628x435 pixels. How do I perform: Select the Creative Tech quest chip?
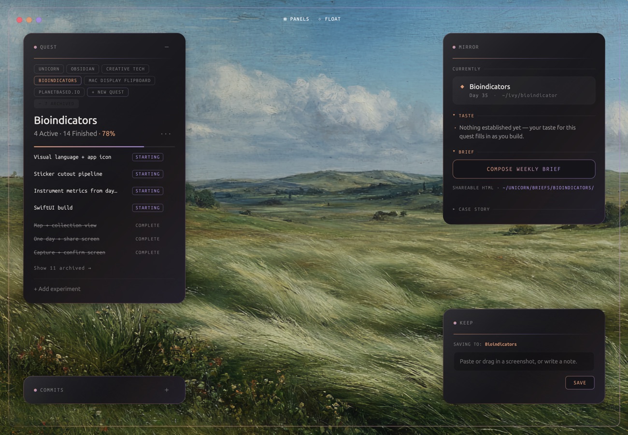(125, 69)
